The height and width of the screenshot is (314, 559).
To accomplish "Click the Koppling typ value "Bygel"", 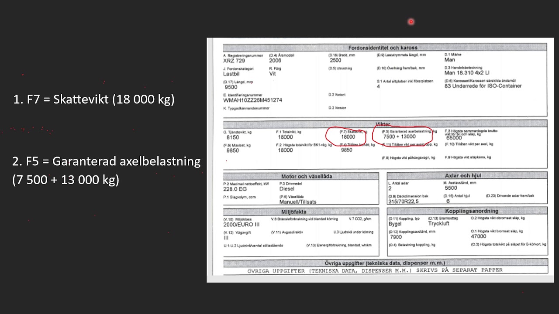I will [395, 224].
